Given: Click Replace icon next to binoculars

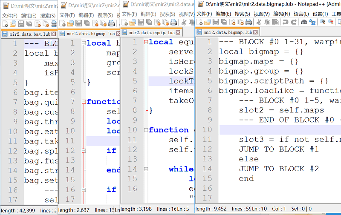Looking at the screenshot, I should [312, 22].
